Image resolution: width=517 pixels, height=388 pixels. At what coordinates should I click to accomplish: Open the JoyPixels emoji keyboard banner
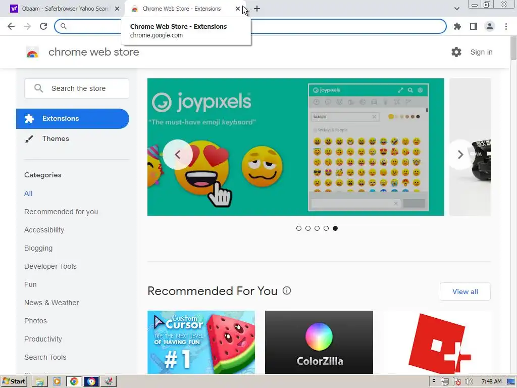click(296, 147)
